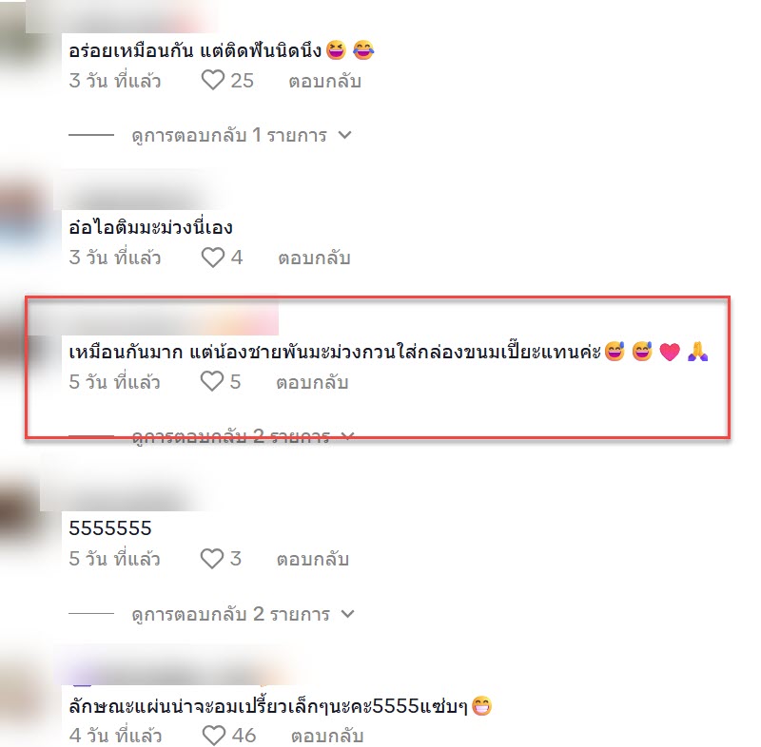
Task: Like the comment about มะม่วงกวน in ขนมเปี๊ยะ box
Action: coord(211,381)
